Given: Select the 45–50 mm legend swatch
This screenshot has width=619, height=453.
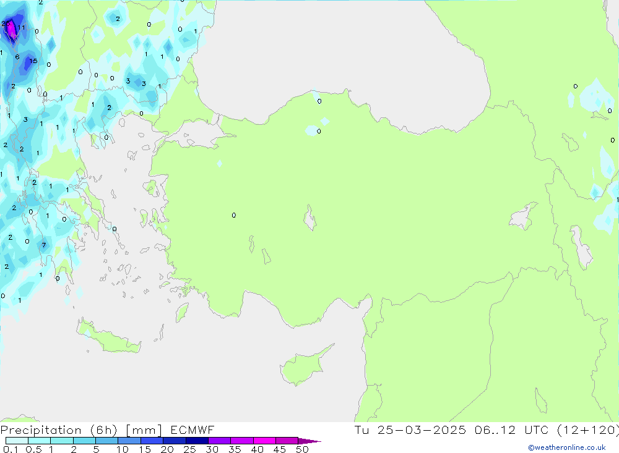Looking at the screenshot, I should tap(287, 441).
